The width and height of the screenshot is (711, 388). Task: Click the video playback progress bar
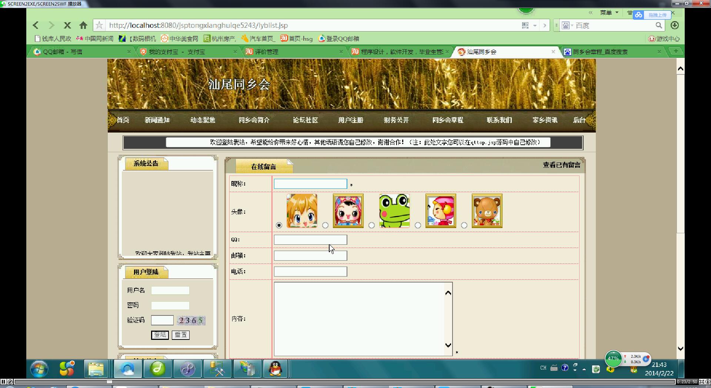pyautogui.click(x=344, y=382)
